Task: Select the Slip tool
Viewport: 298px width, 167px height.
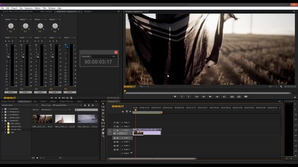Action: point(103,123)
